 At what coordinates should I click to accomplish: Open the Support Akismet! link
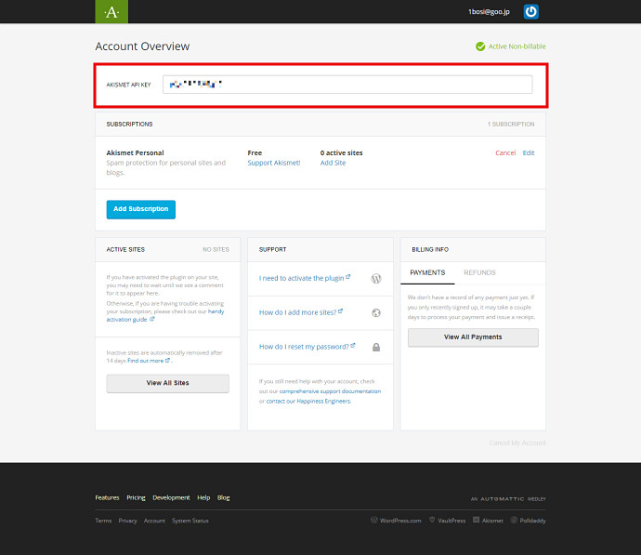pos(273,163)
